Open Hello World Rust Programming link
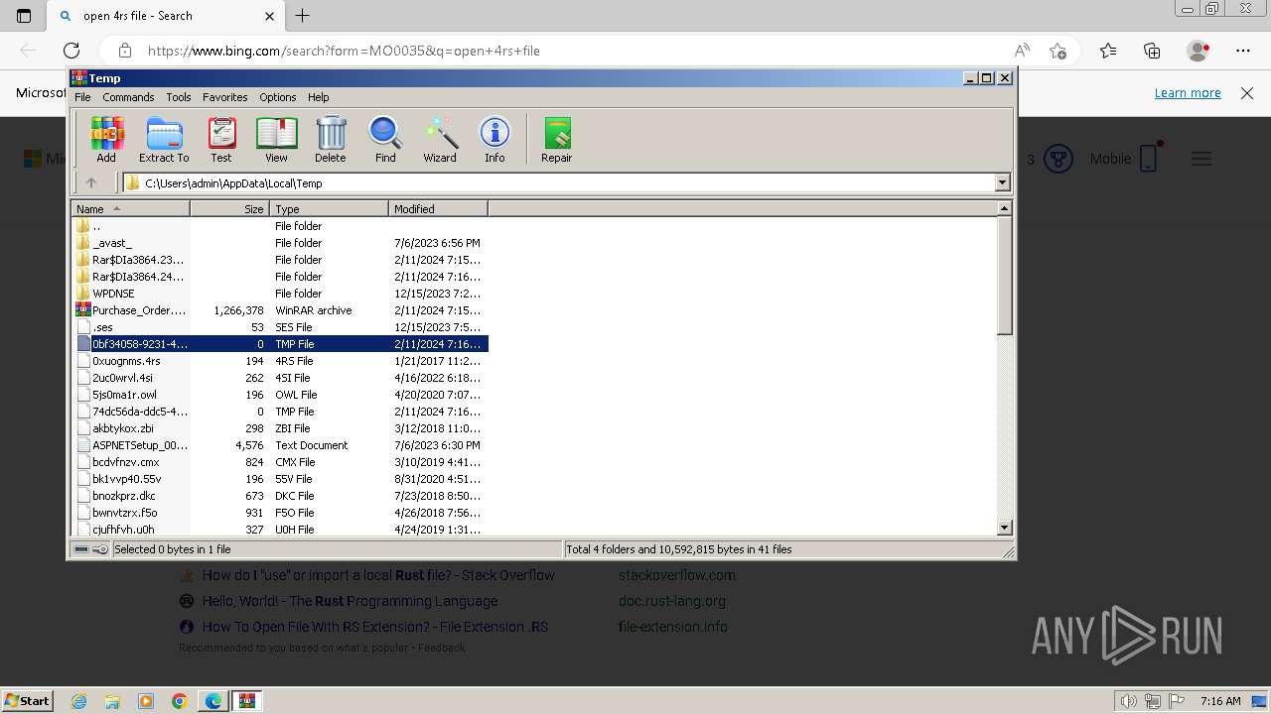Viewport: 1271px width, 714px height. click(x=350, y=601)
